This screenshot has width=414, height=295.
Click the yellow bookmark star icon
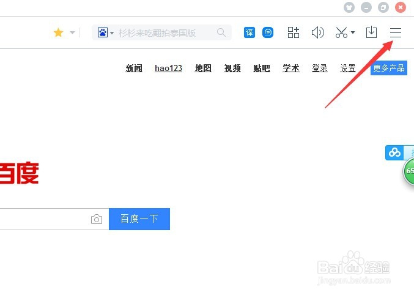point(58,33)
